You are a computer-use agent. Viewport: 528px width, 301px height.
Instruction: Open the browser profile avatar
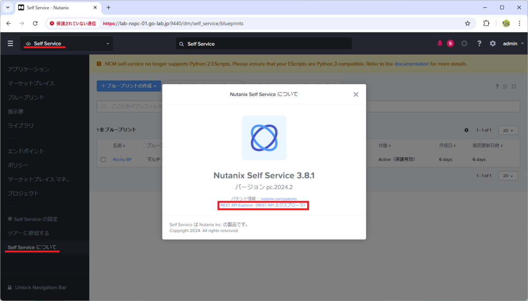506,23
